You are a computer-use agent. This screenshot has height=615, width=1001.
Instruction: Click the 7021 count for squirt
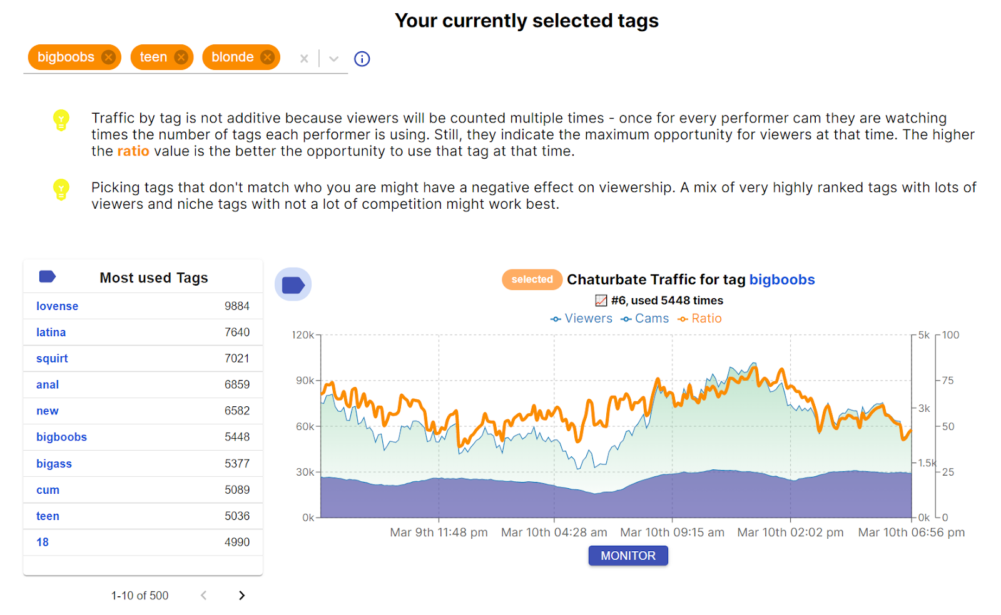point(237,359)
